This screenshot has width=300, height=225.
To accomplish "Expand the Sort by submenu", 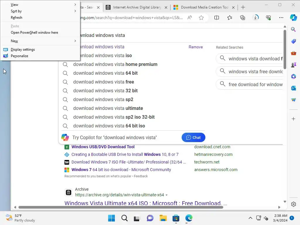I will (x=40, y=11).
